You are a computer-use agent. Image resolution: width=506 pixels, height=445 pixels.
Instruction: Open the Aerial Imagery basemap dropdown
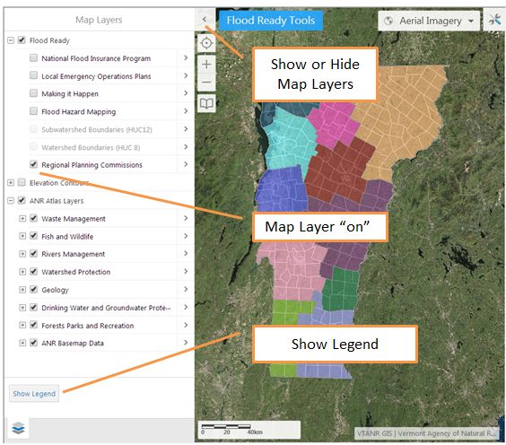click(429, 21)
